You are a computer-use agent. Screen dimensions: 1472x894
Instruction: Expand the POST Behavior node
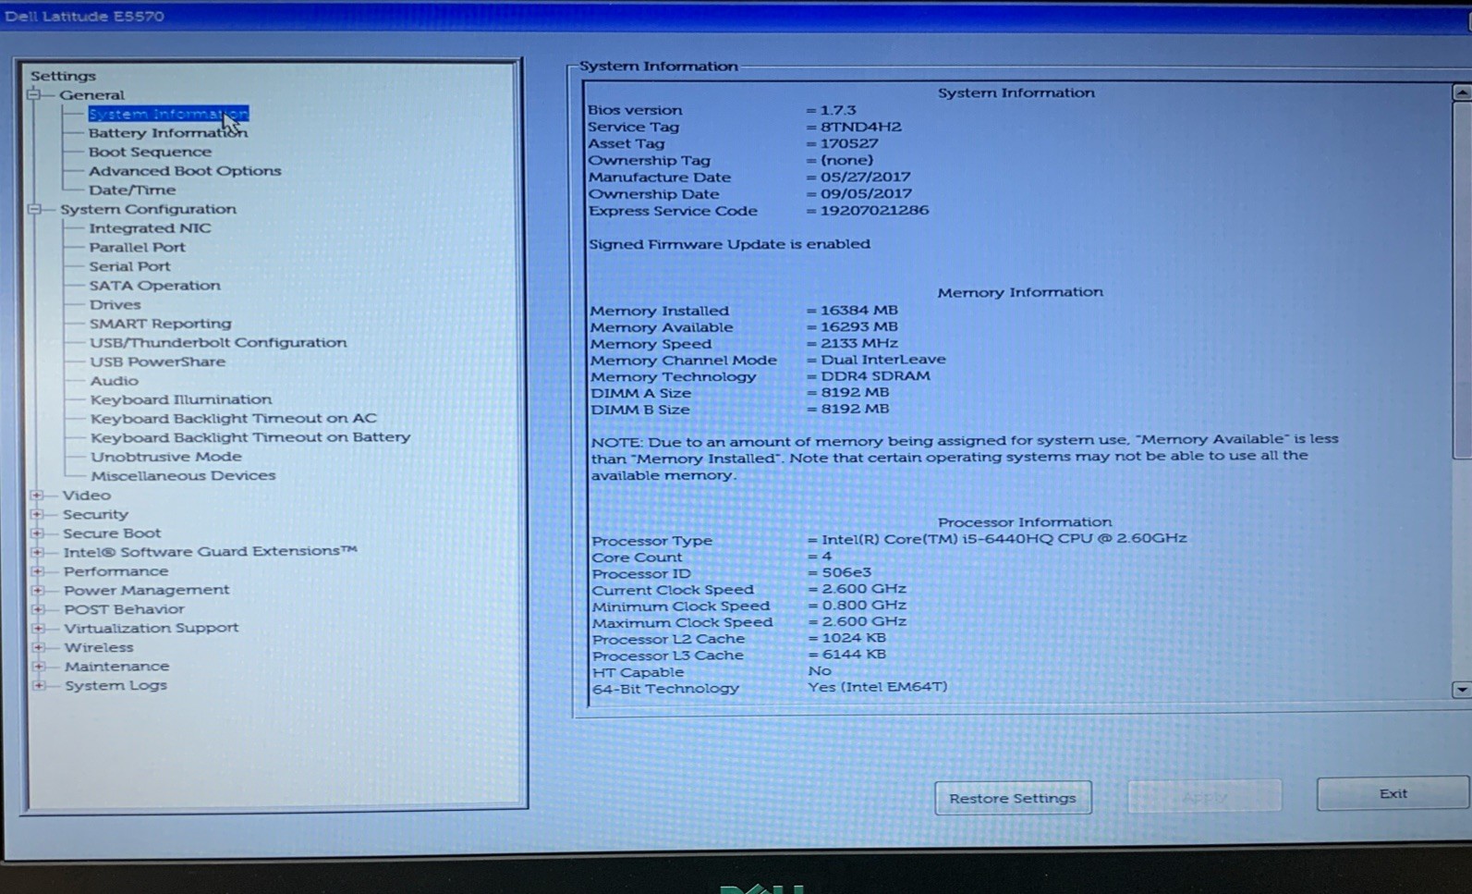[38, 609]
